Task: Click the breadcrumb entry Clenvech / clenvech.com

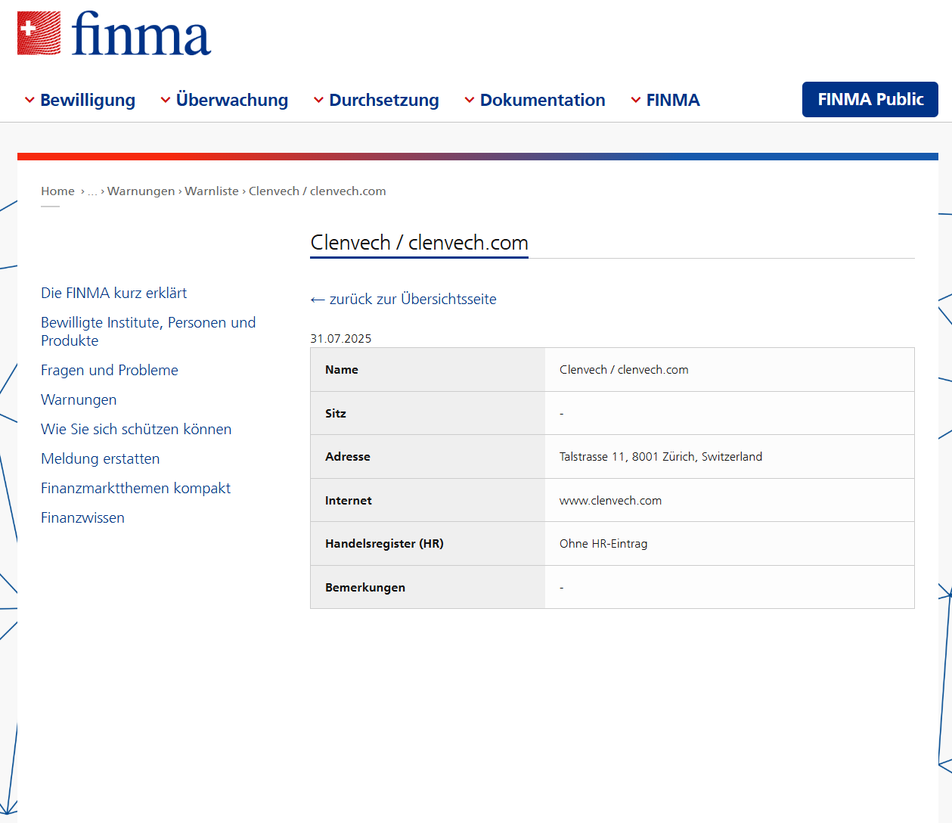Action: pos(318,191)
